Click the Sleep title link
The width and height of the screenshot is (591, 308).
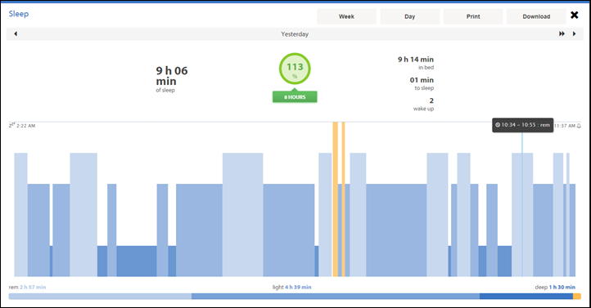click(x=19, y=14)
